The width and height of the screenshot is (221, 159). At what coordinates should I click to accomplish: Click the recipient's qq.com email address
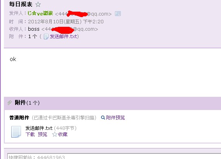click(70, 29)
